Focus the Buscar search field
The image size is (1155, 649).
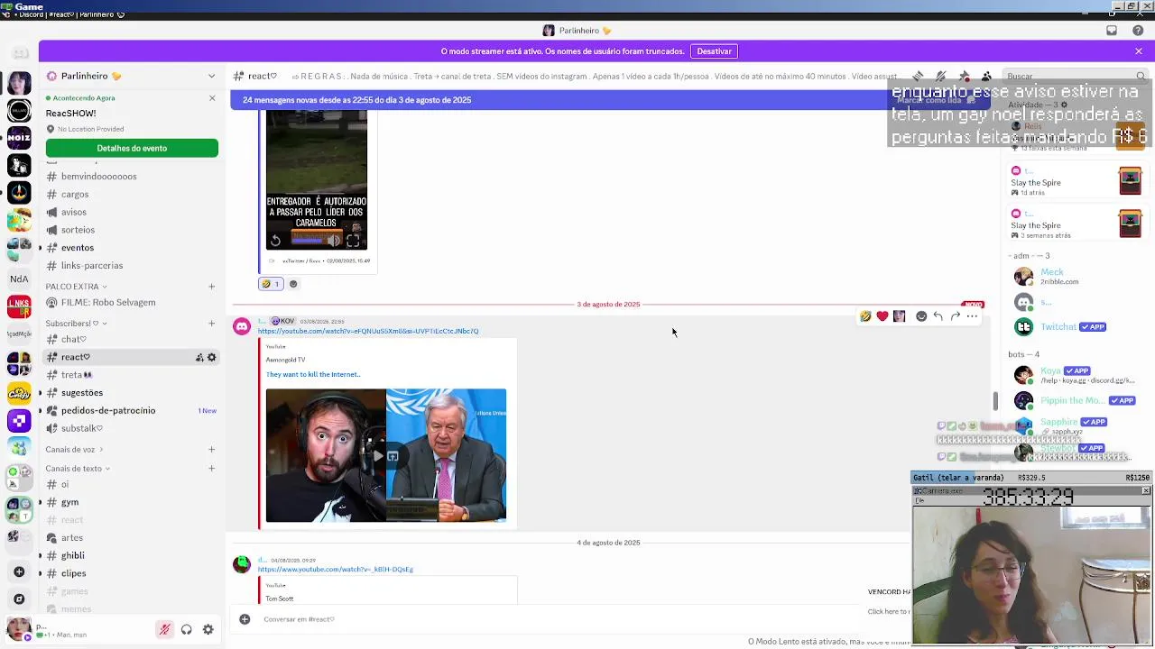[1074, 77]
